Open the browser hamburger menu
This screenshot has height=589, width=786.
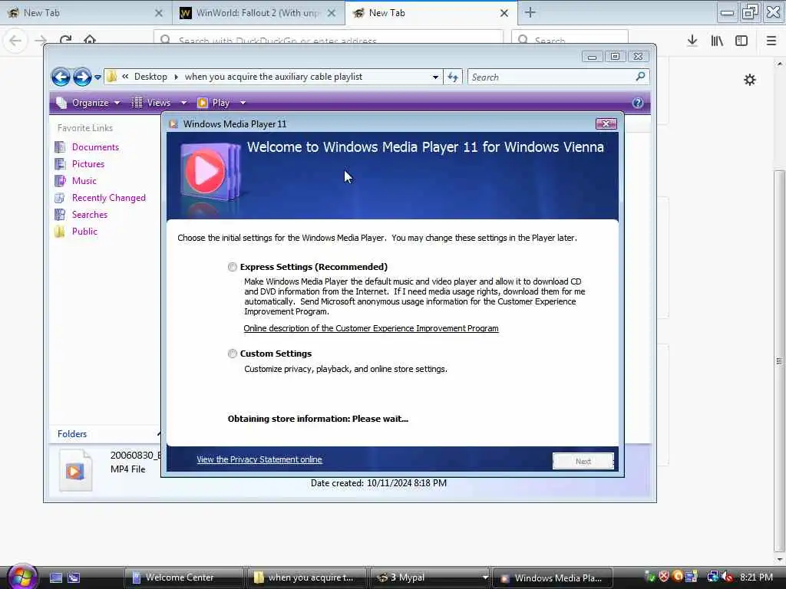(x=771, y=41)
